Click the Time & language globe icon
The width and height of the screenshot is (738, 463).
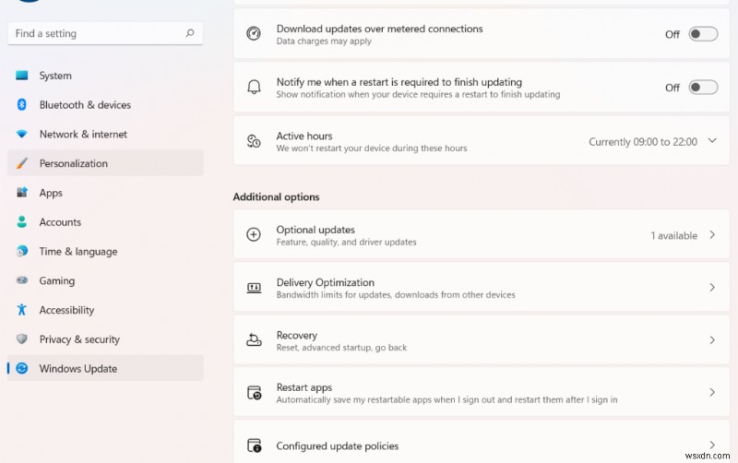[x=22, y=252]
